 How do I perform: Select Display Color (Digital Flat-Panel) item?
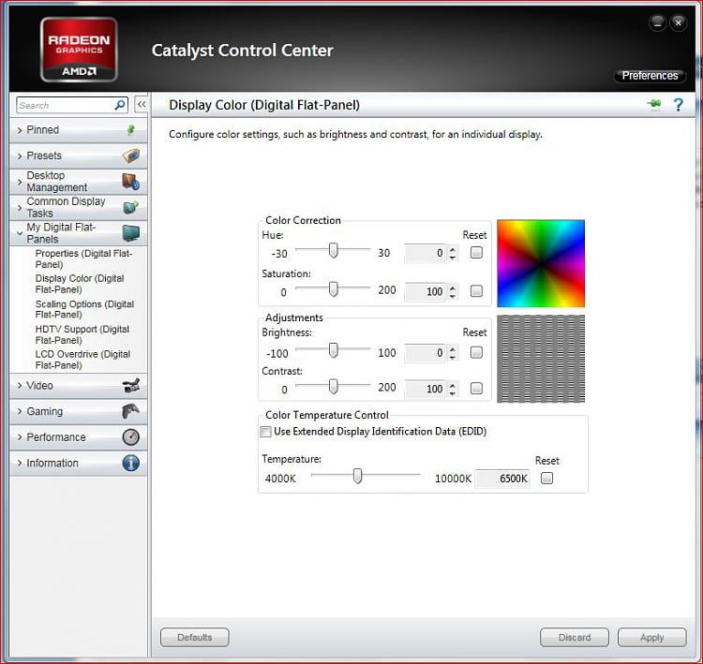(x=80, y=284)
